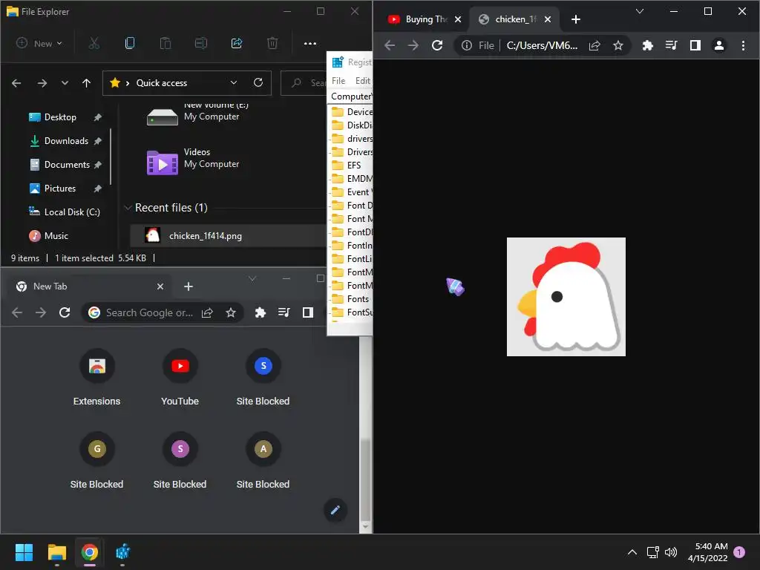Open the YouTube shortcut tile
The height and width of the screenshot is (570, 760).
[180, 379]
